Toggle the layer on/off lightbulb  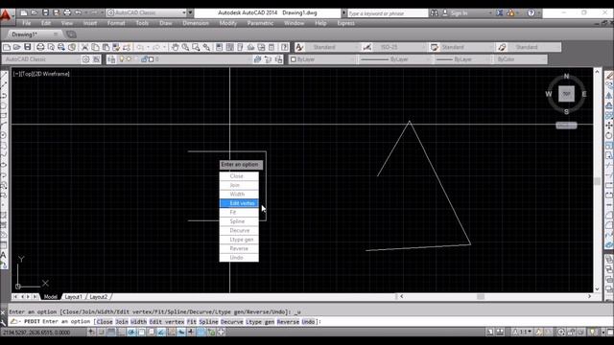pyautogui.click(x=122, y=59)
